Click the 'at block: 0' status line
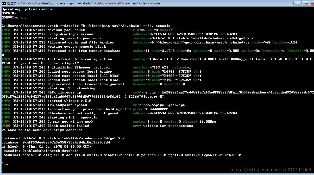314x175 pixels. point(46,147)
